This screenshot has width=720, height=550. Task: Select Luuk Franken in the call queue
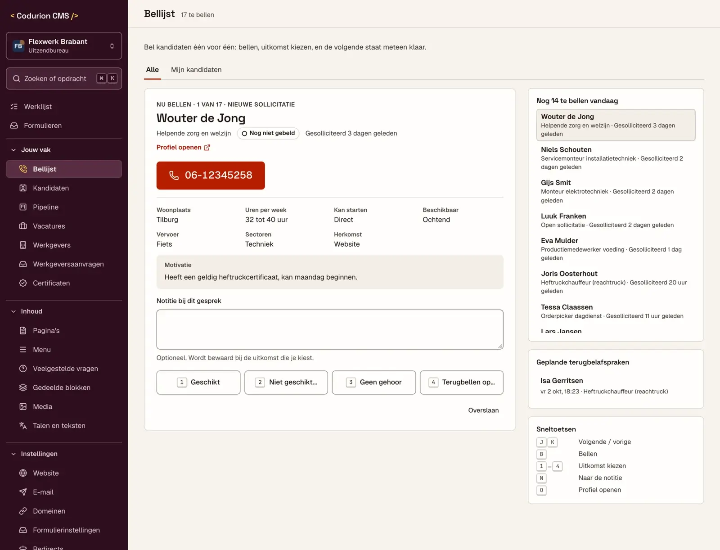[616, 220]
